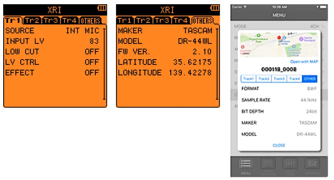Click scrollbar on MAKER XRI screen

pos(217,64)
